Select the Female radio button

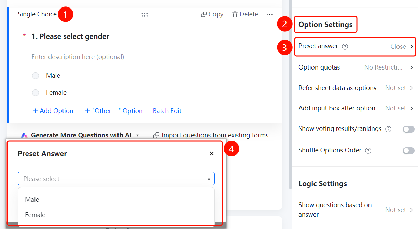pos(36,93)
